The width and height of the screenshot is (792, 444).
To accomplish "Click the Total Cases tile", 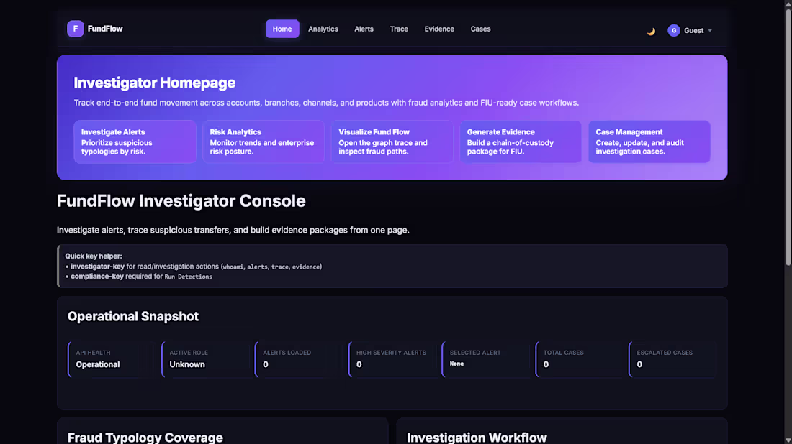I will click(x=579, y=359).
